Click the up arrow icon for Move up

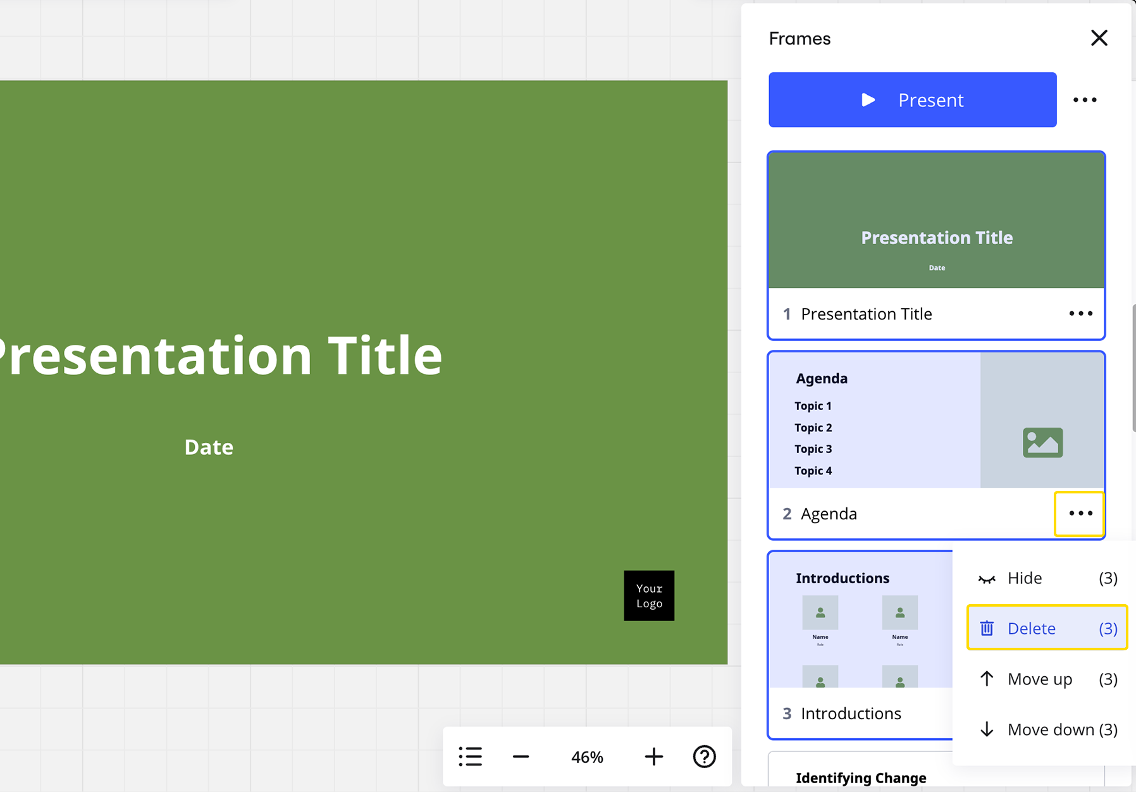(987, 679)
